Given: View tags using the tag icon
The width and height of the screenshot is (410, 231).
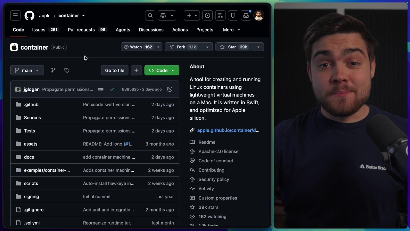Looking at the screenshot, I should click(67, 70).
